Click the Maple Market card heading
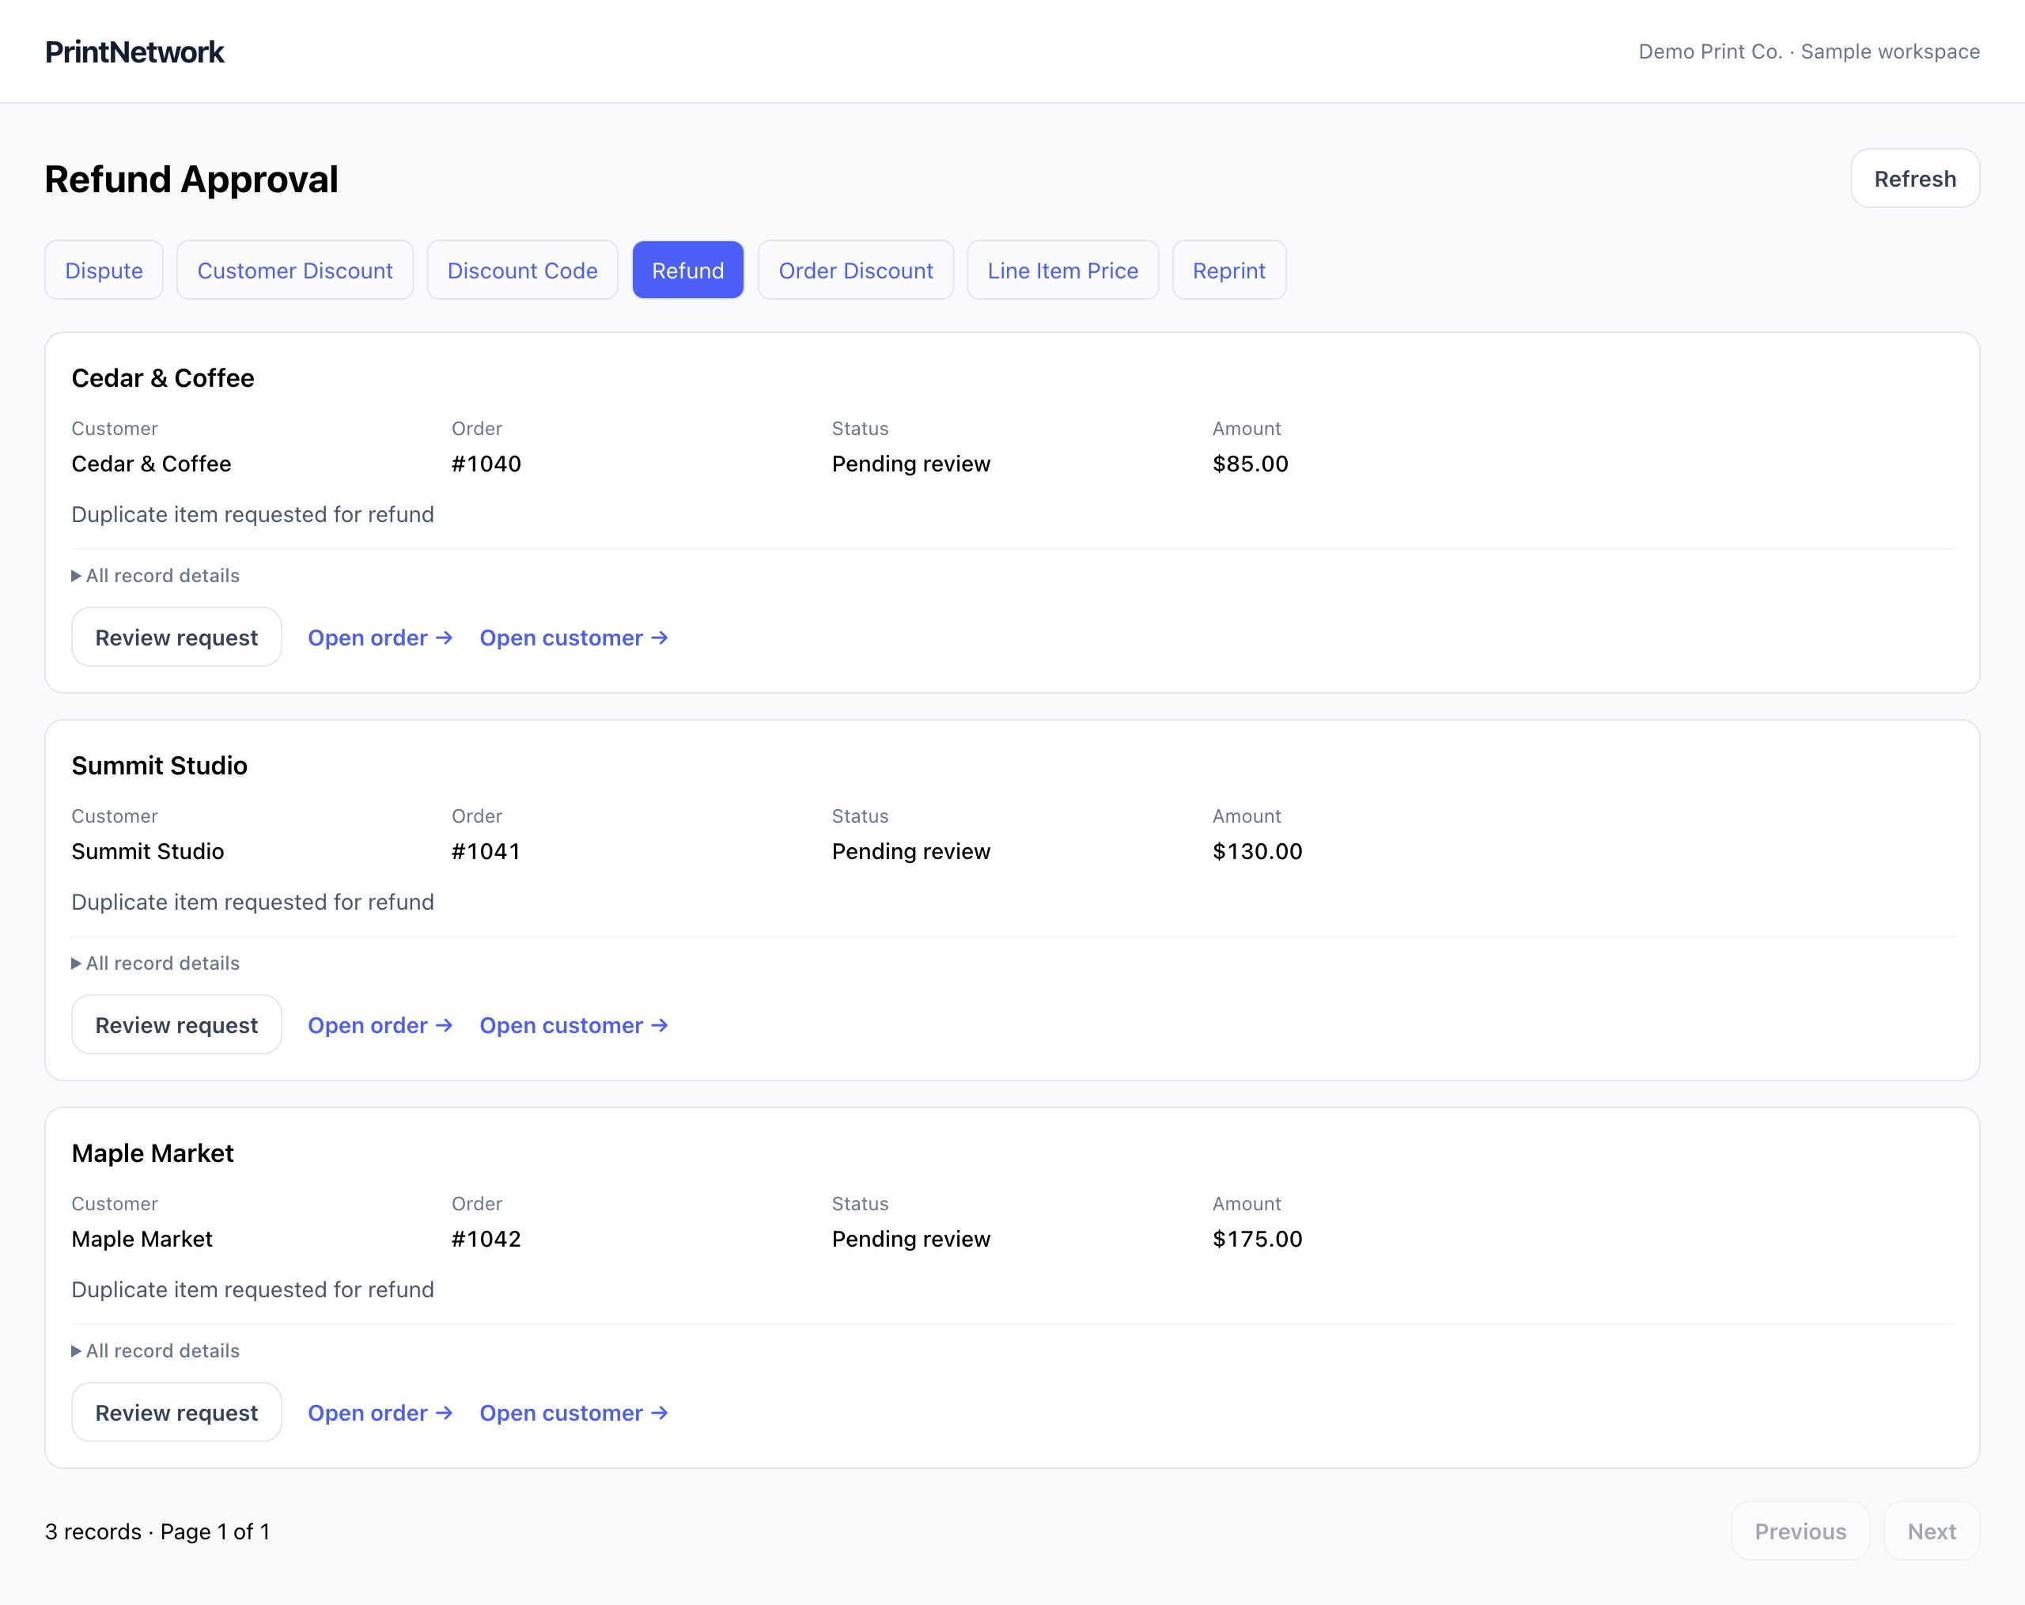This screenshot has height=1605, width=2025. coord(152,1153)
